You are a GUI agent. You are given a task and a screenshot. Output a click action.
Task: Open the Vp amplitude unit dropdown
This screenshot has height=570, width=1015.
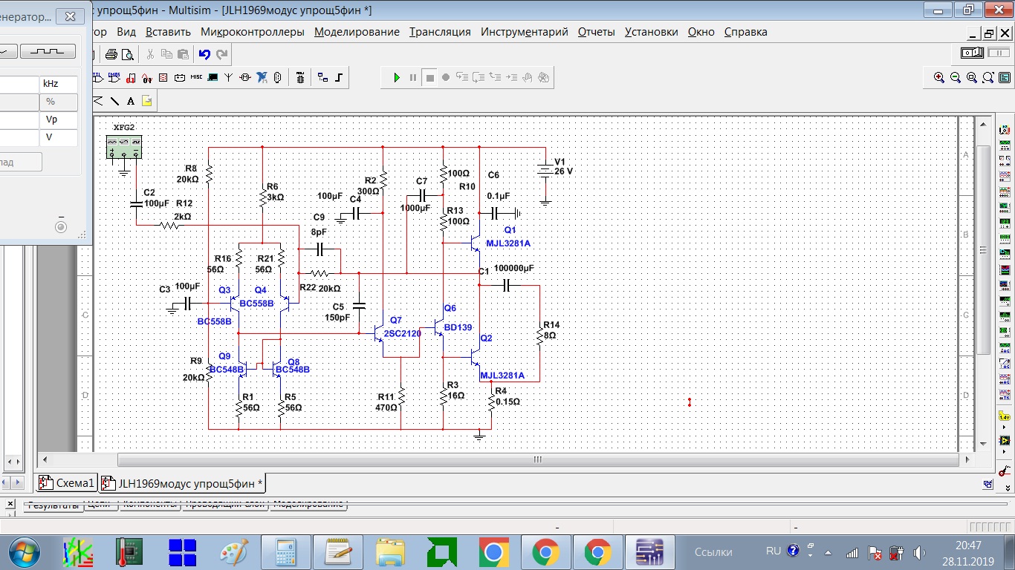coord(59,119)
